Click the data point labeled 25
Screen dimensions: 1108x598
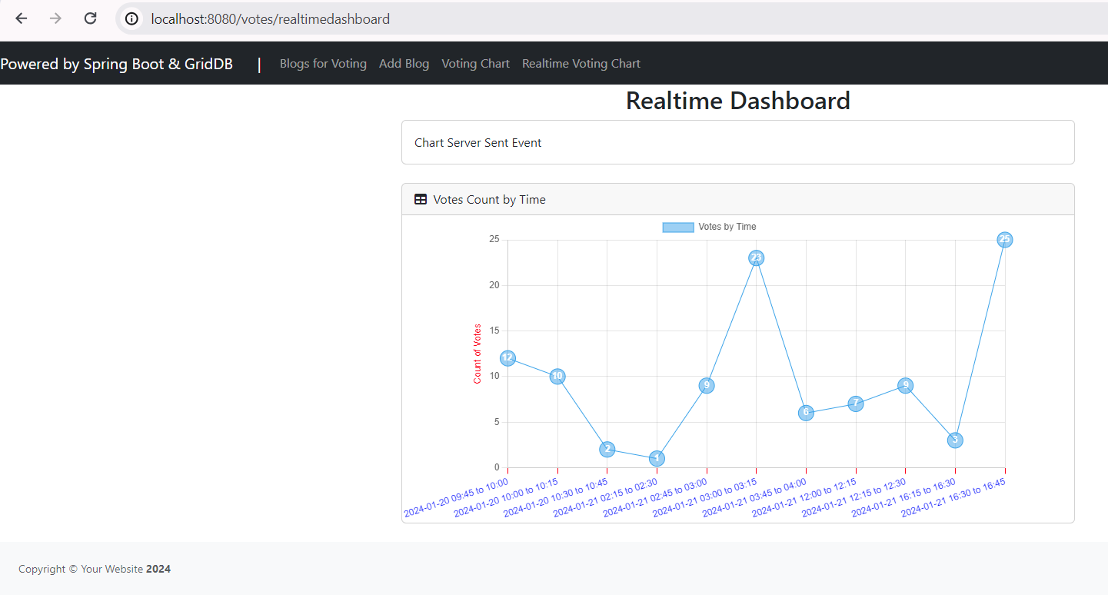coord(1004,240)
